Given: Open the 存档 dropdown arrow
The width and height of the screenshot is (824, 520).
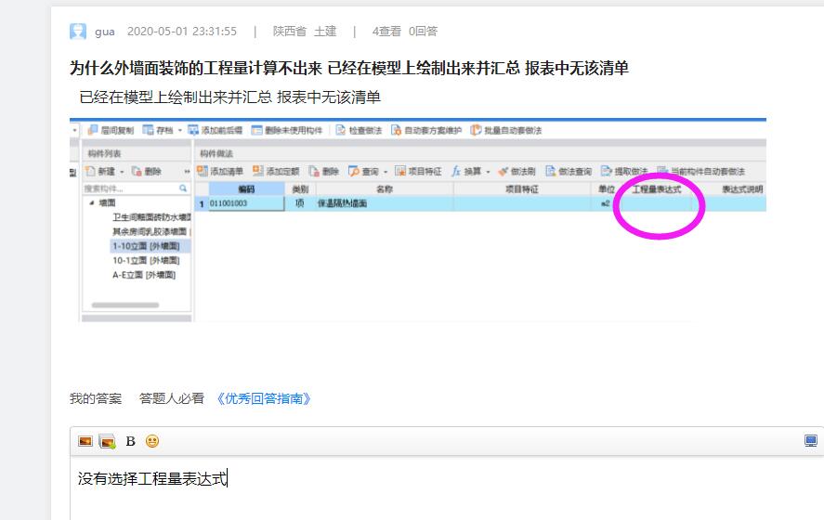Looking at the screenshot, I should point(179,130).
